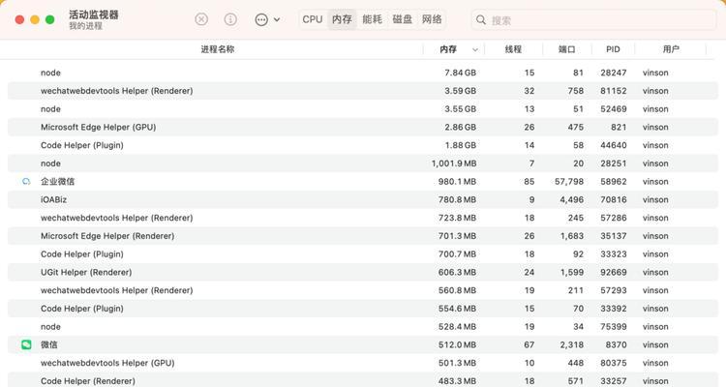Viewport: 726px width, 387px height.
Task: Switch to the CPU tab
Action: (x=313, y=19)
